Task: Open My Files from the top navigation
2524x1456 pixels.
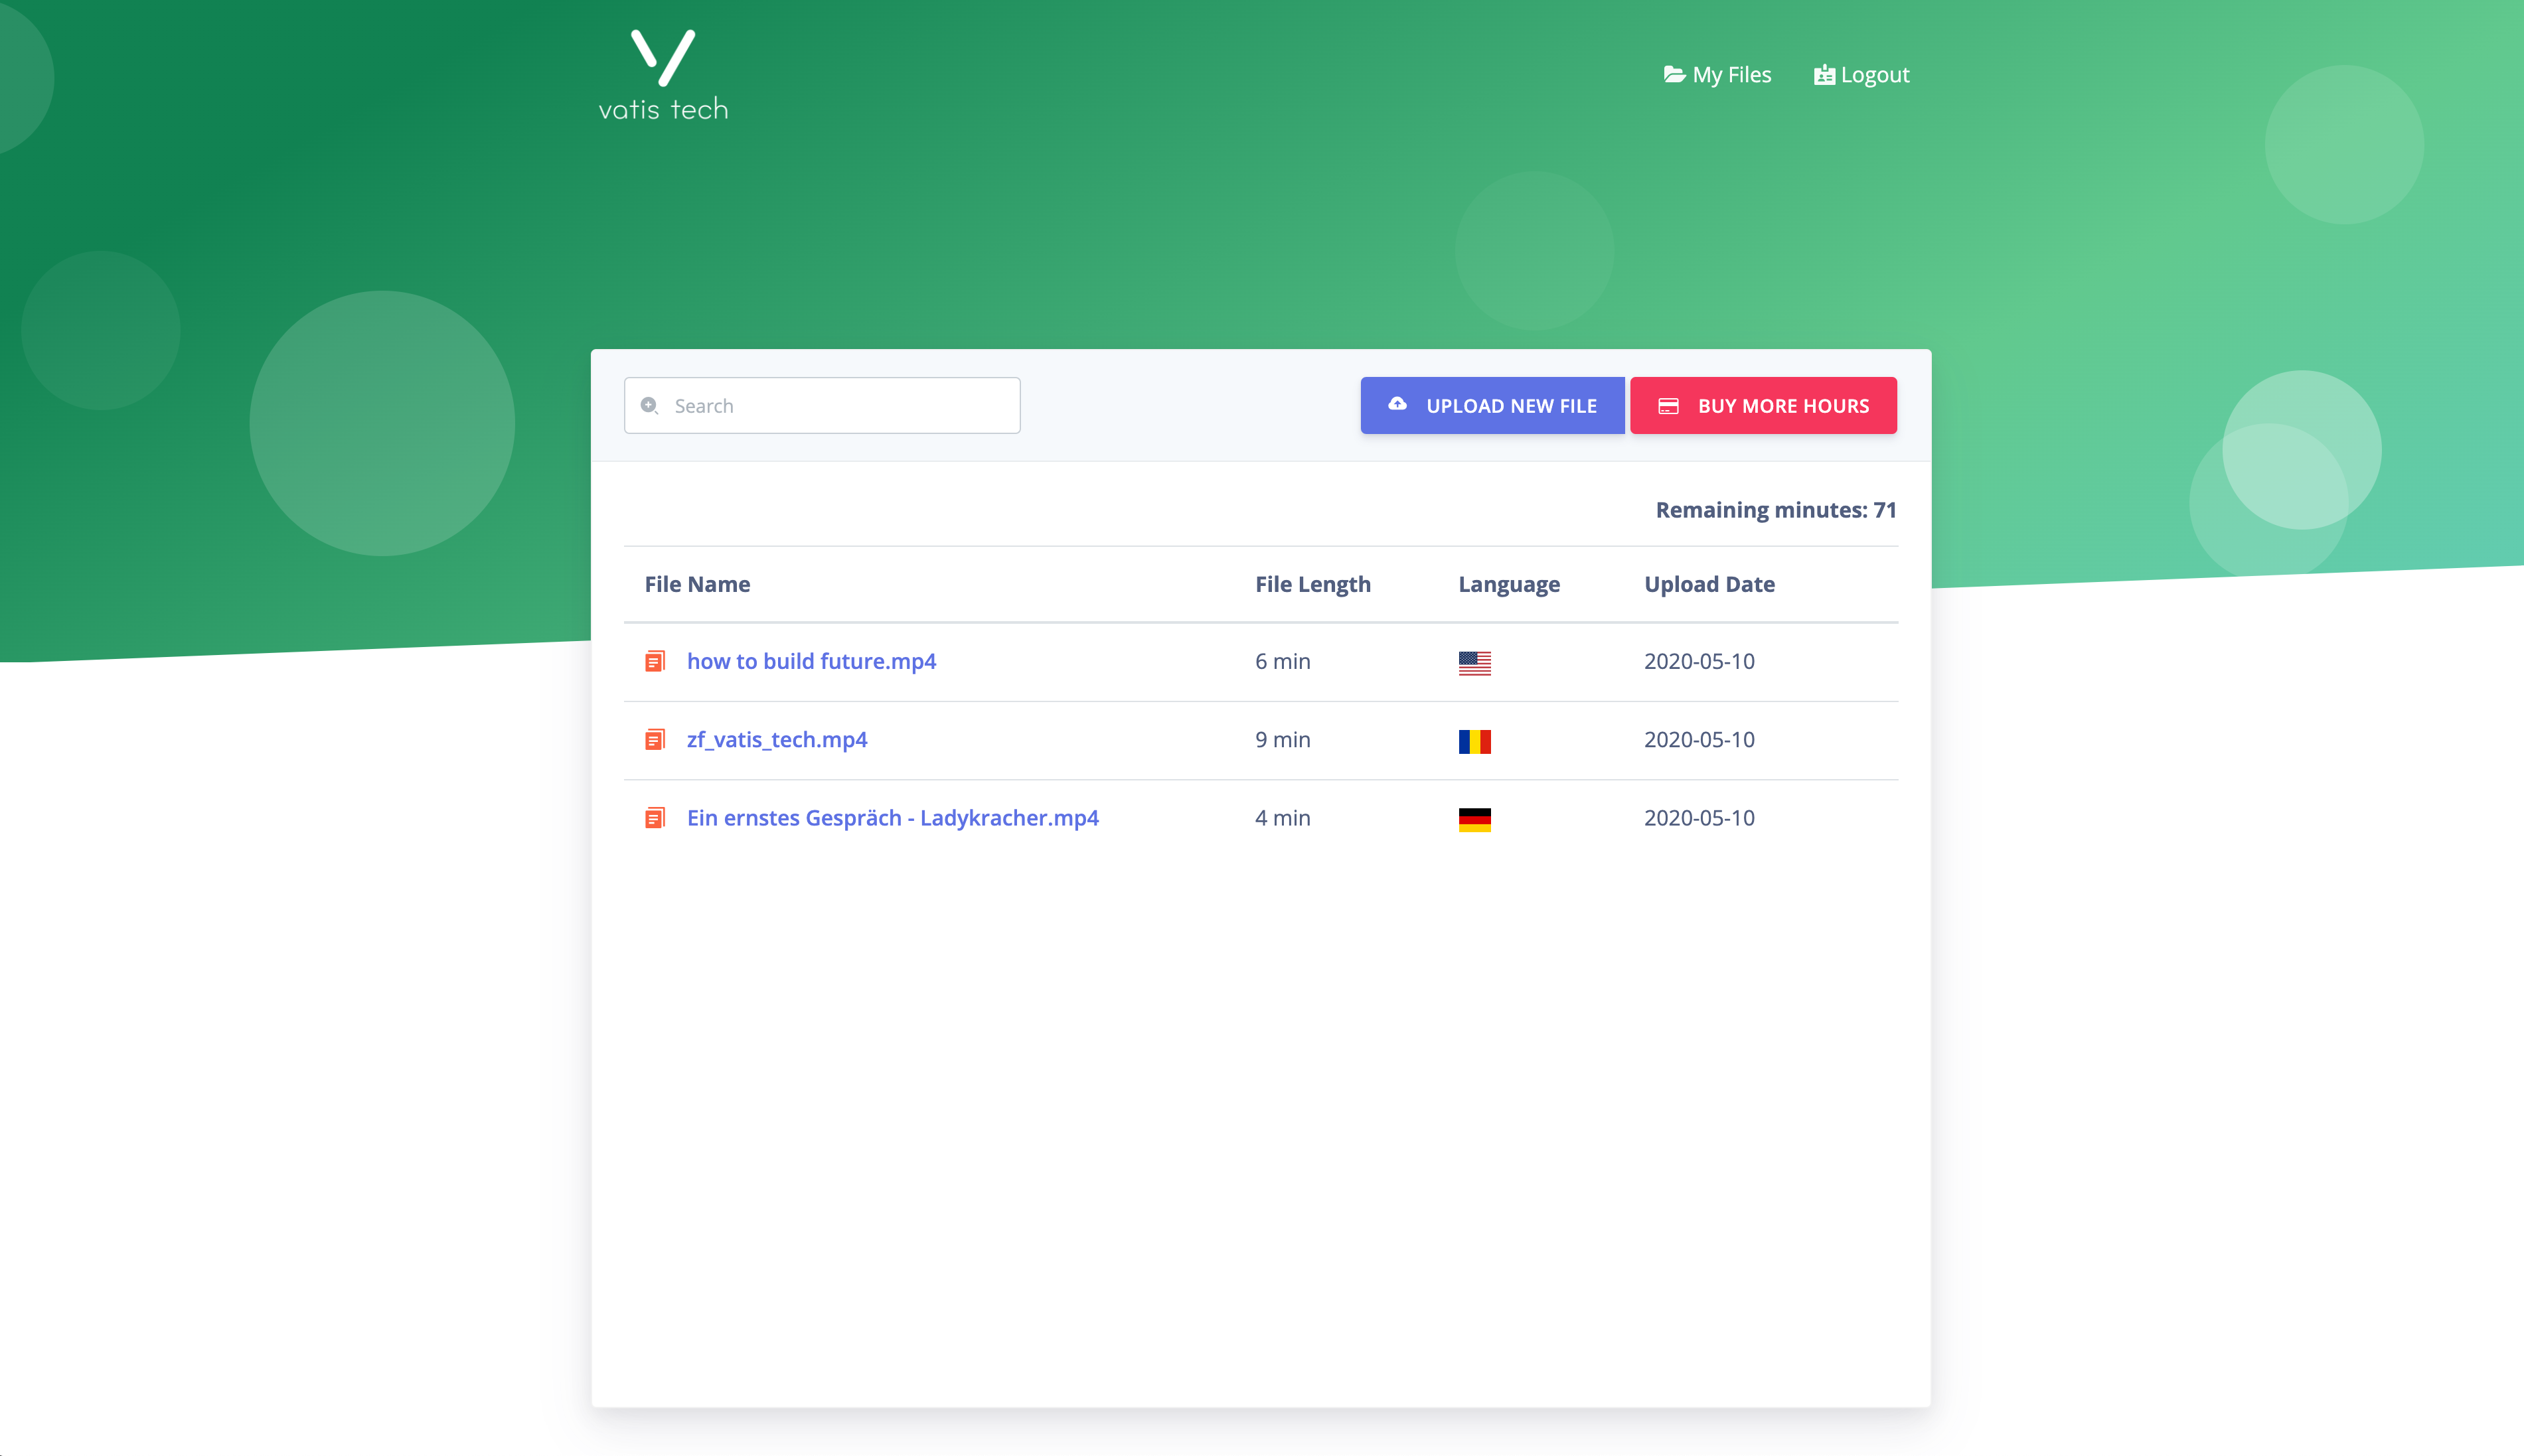Action: click(x=1731, y=75)
